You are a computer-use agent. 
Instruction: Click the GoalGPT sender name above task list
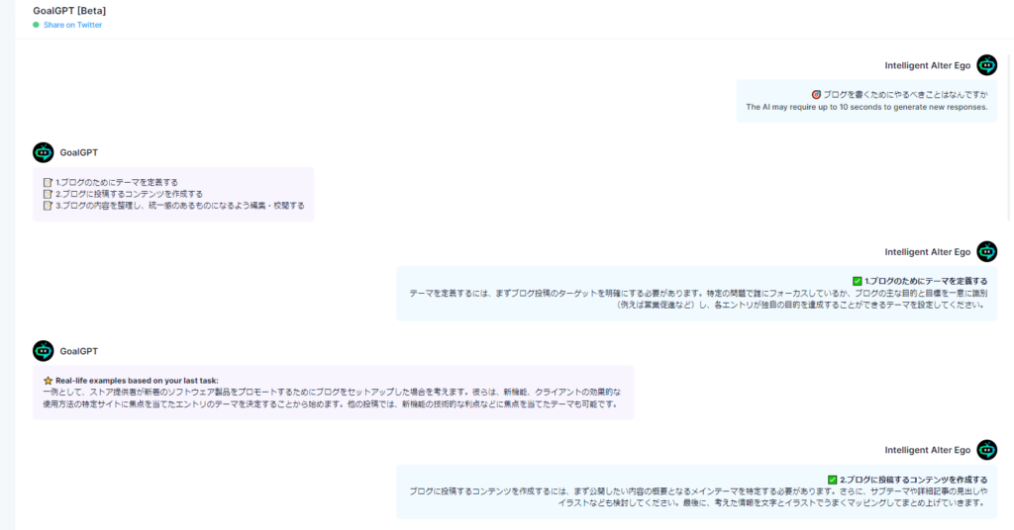coord(79,152)
